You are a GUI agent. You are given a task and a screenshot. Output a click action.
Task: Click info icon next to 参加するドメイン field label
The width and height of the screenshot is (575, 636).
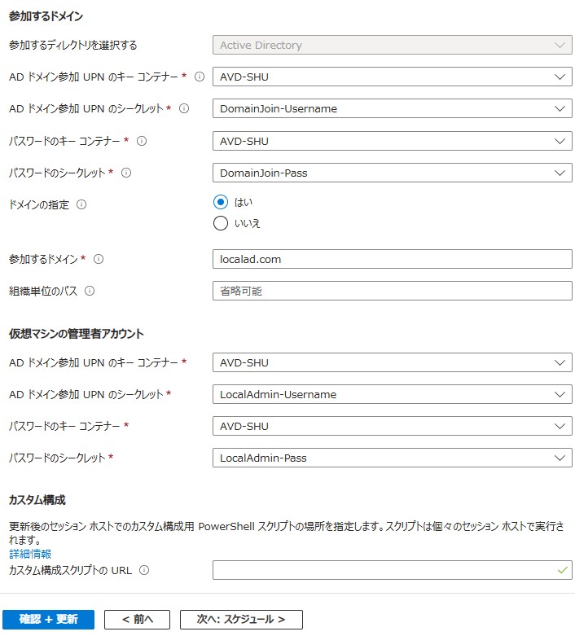[x=99, y=259]
